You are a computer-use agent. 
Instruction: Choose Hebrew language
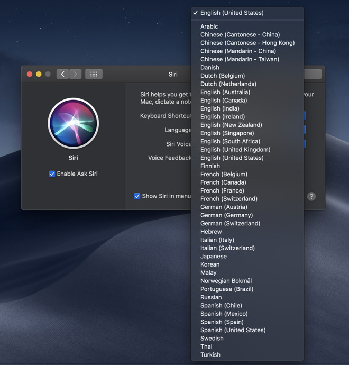[x=247, y=232]
